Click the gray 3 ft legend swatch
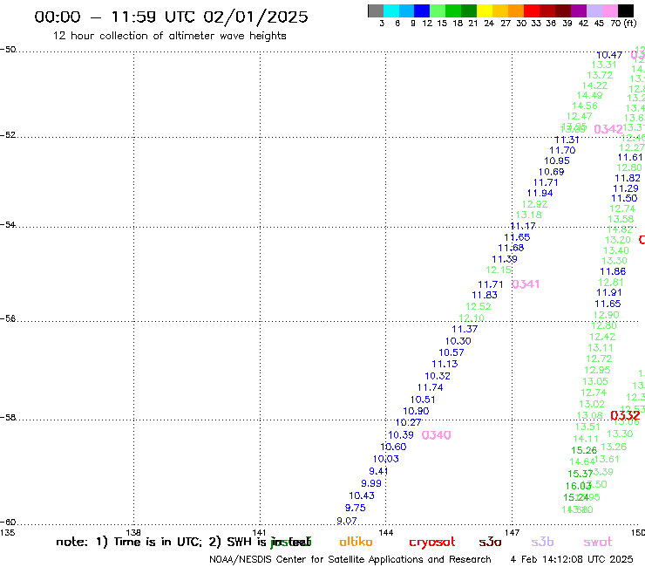Screen dimensions: 645x567 click(376, 10)
